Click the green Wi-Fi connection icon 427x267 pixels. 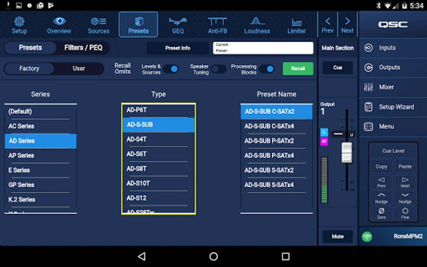coord(367,236)
